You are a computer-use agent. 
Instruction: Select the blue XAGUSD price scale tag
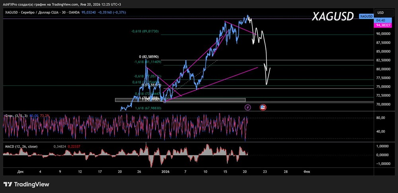pos(366,16)
